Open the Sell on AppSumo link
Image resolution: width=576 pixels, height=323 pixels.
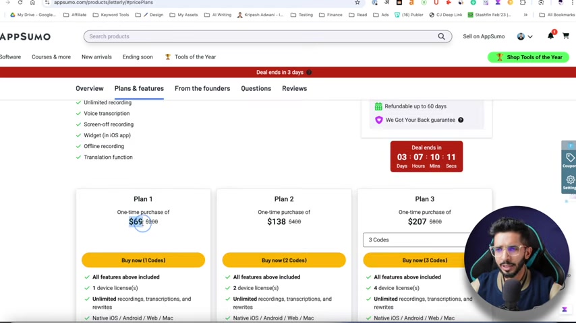coord(484,36)
